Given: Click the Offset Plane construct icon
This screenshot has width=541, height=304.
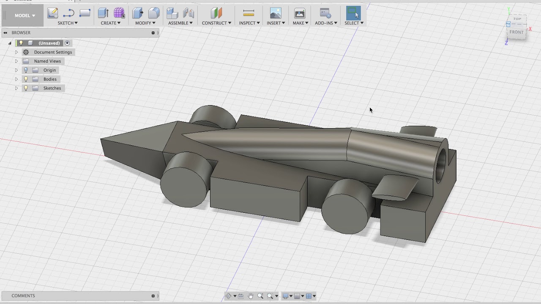Looking at the screenshot, I should 216,13.
